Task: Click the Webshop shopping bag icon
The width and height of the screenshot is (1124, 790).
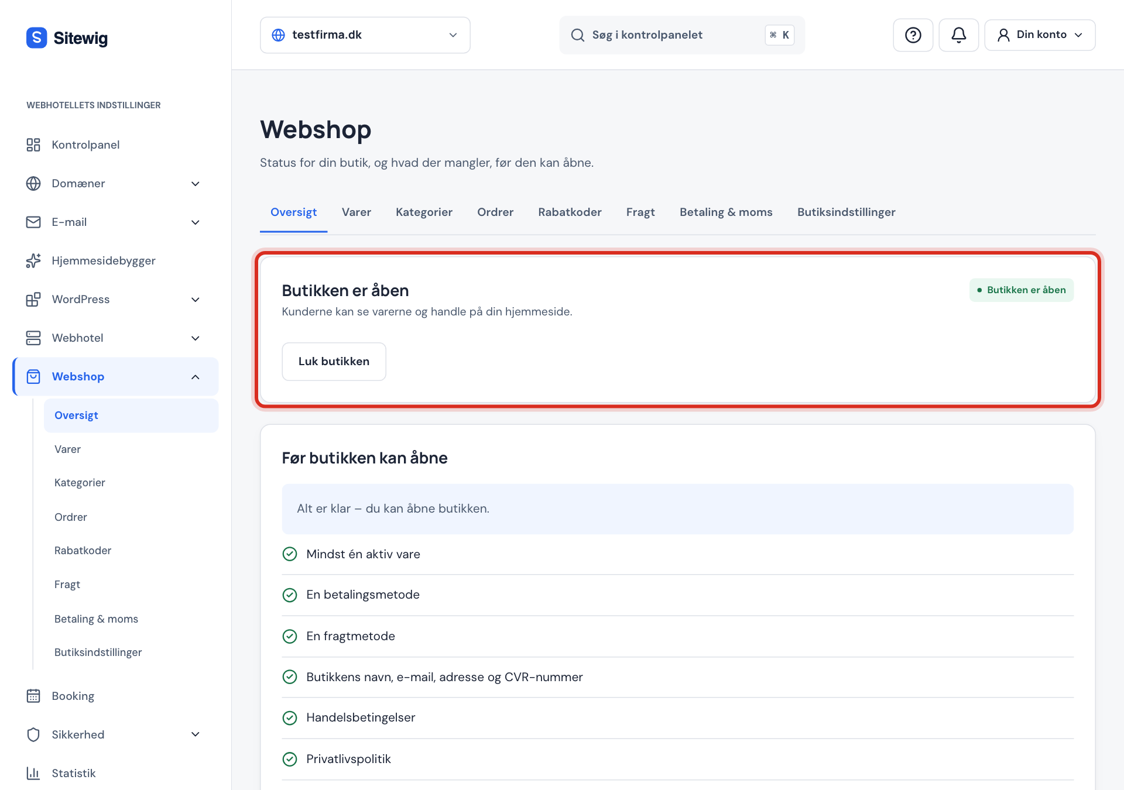Action: [x=33, y=376]
